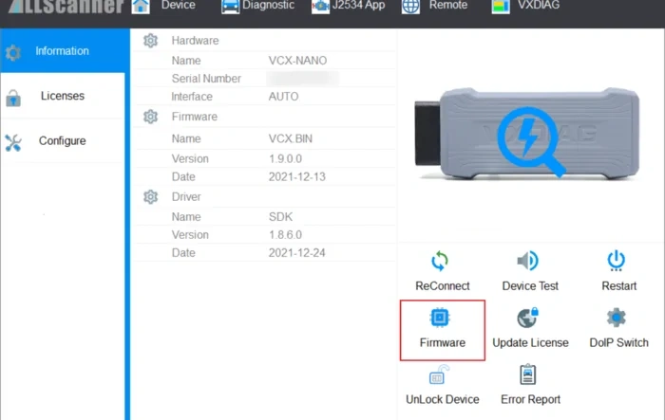The height and width of the screenshot is (420, 665).
Task: Open the Device menu
Action: point(179,5)
